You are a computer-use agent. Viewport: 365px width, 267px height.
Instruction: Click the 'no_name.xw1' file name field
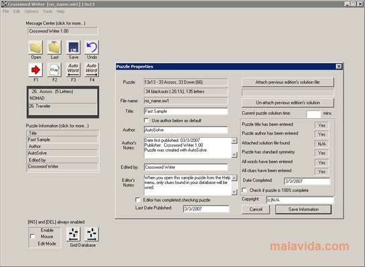[x=186, y=101]
